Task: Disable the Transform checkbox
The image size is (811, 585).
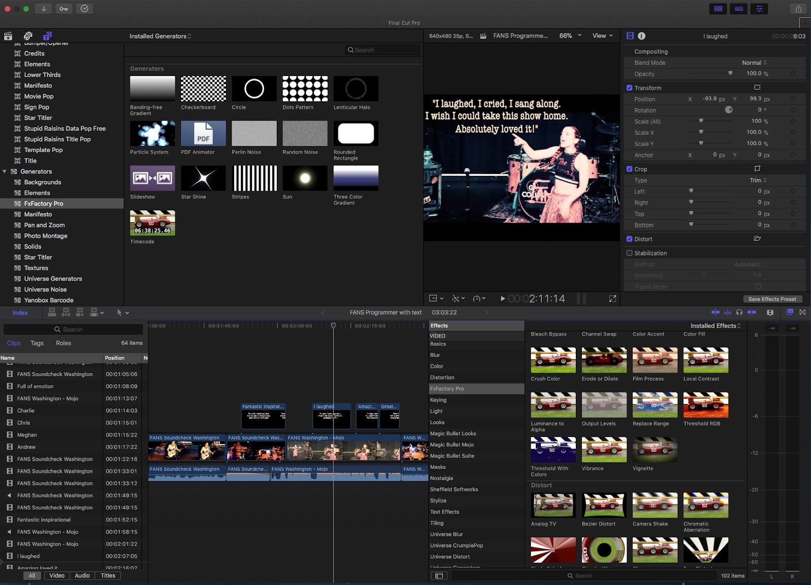Action: [630, 88]
